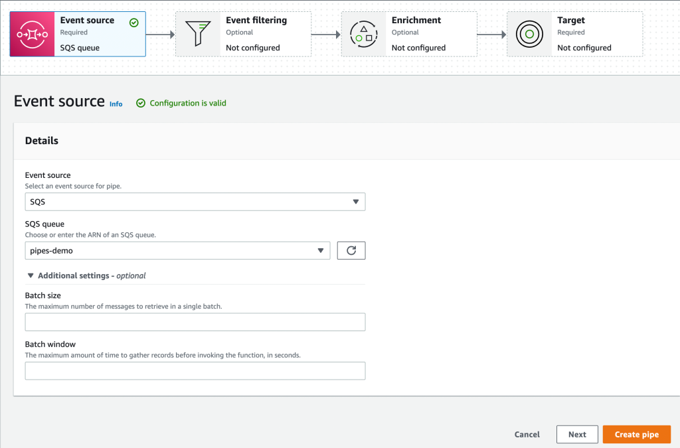Screen dimensions: 680x448
Task: Refresh the SQS queue list
Action: (x=351, y=250)
